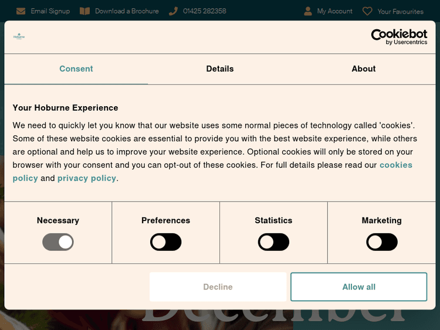
Task: Open the cookies policy link
Action: pos(395,165)
